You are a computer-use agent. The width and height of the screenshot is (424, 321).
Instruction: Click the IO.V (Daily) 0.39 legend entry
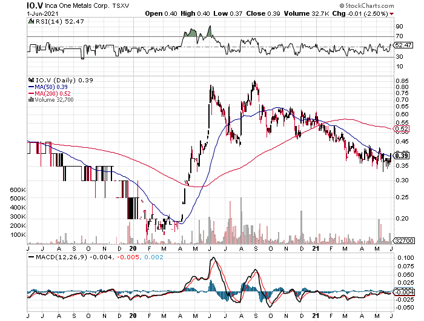(x=64, y=80)
